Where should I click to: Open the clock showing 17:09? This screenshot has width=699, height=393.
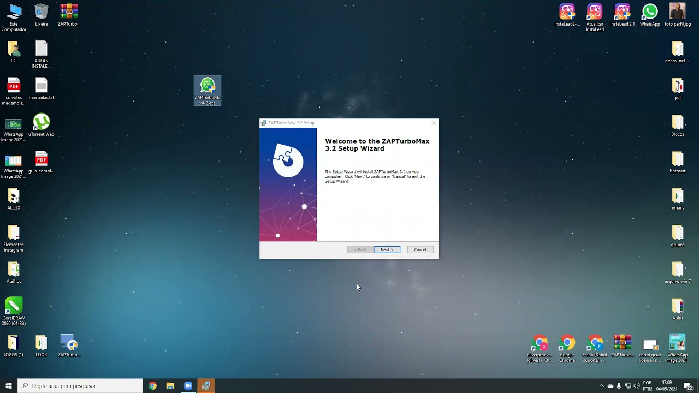(x=667, y=386)
